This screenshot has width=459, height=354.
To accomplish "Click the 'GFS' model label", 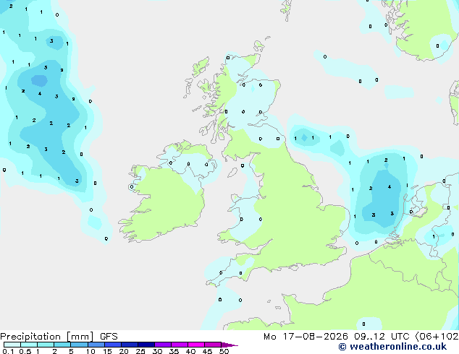I will [109, 337].
